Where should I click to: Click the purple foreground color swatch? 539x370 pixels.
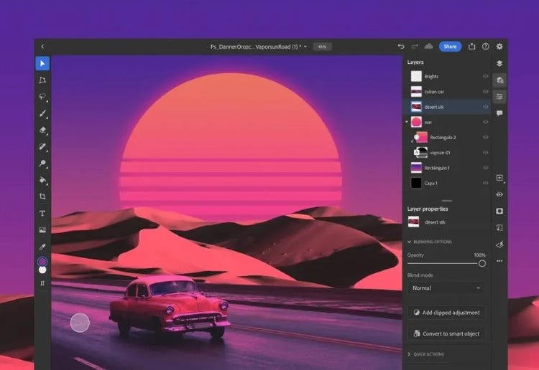pyautogui.click(x=42, y=262)
